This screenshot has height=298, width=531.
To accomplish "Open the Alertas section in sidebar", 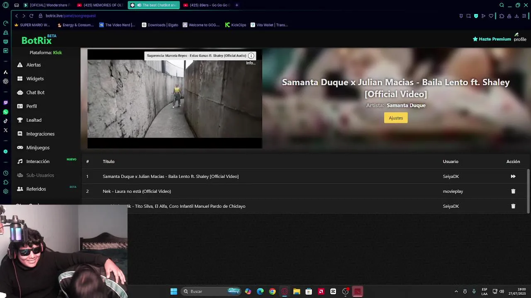I will tap(33, 65).
